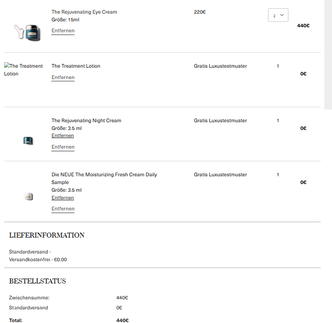Click Gratis Luxustestmuster label beside Treatment Lotion
Screen dimensions: 332x323
[220, 66]
